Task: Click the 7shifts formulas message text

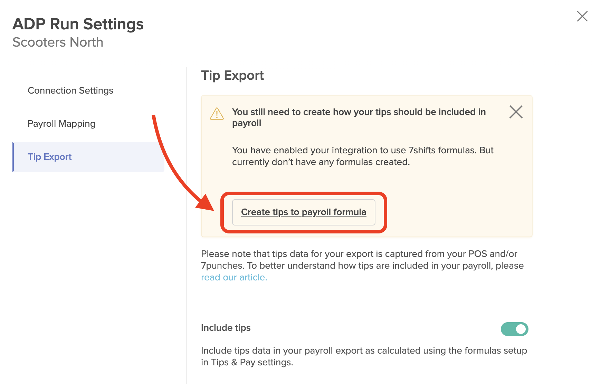Action: pos(363,156)
